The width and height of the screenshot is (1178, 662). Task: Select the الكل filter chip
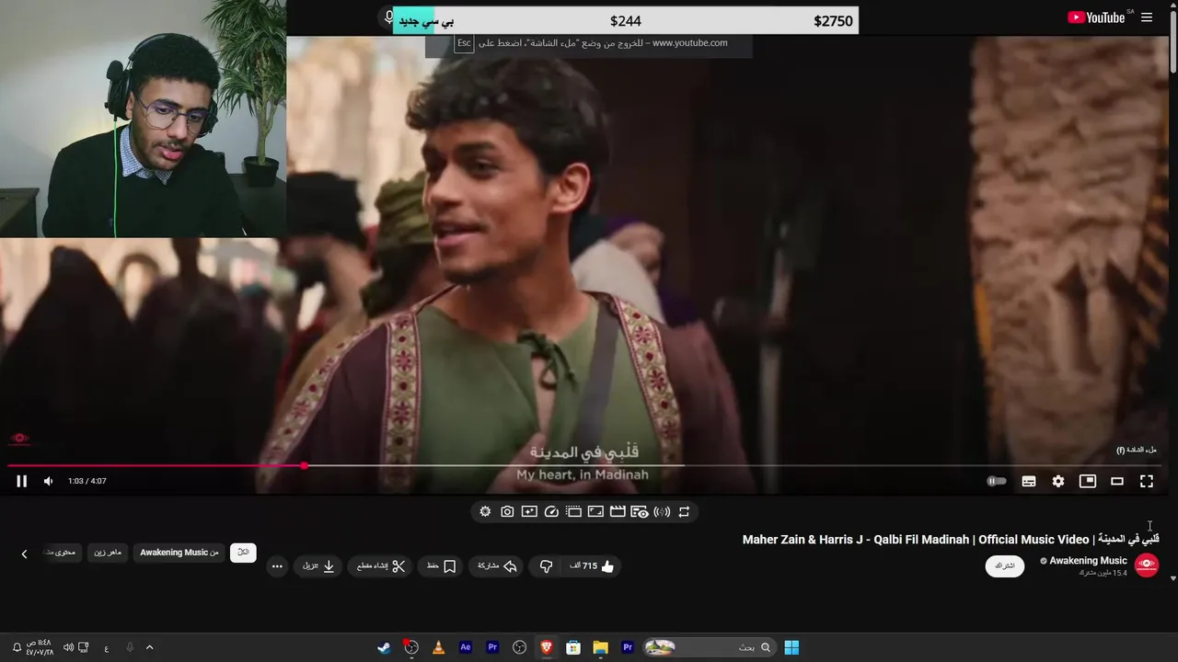click(x=243, y=552)
